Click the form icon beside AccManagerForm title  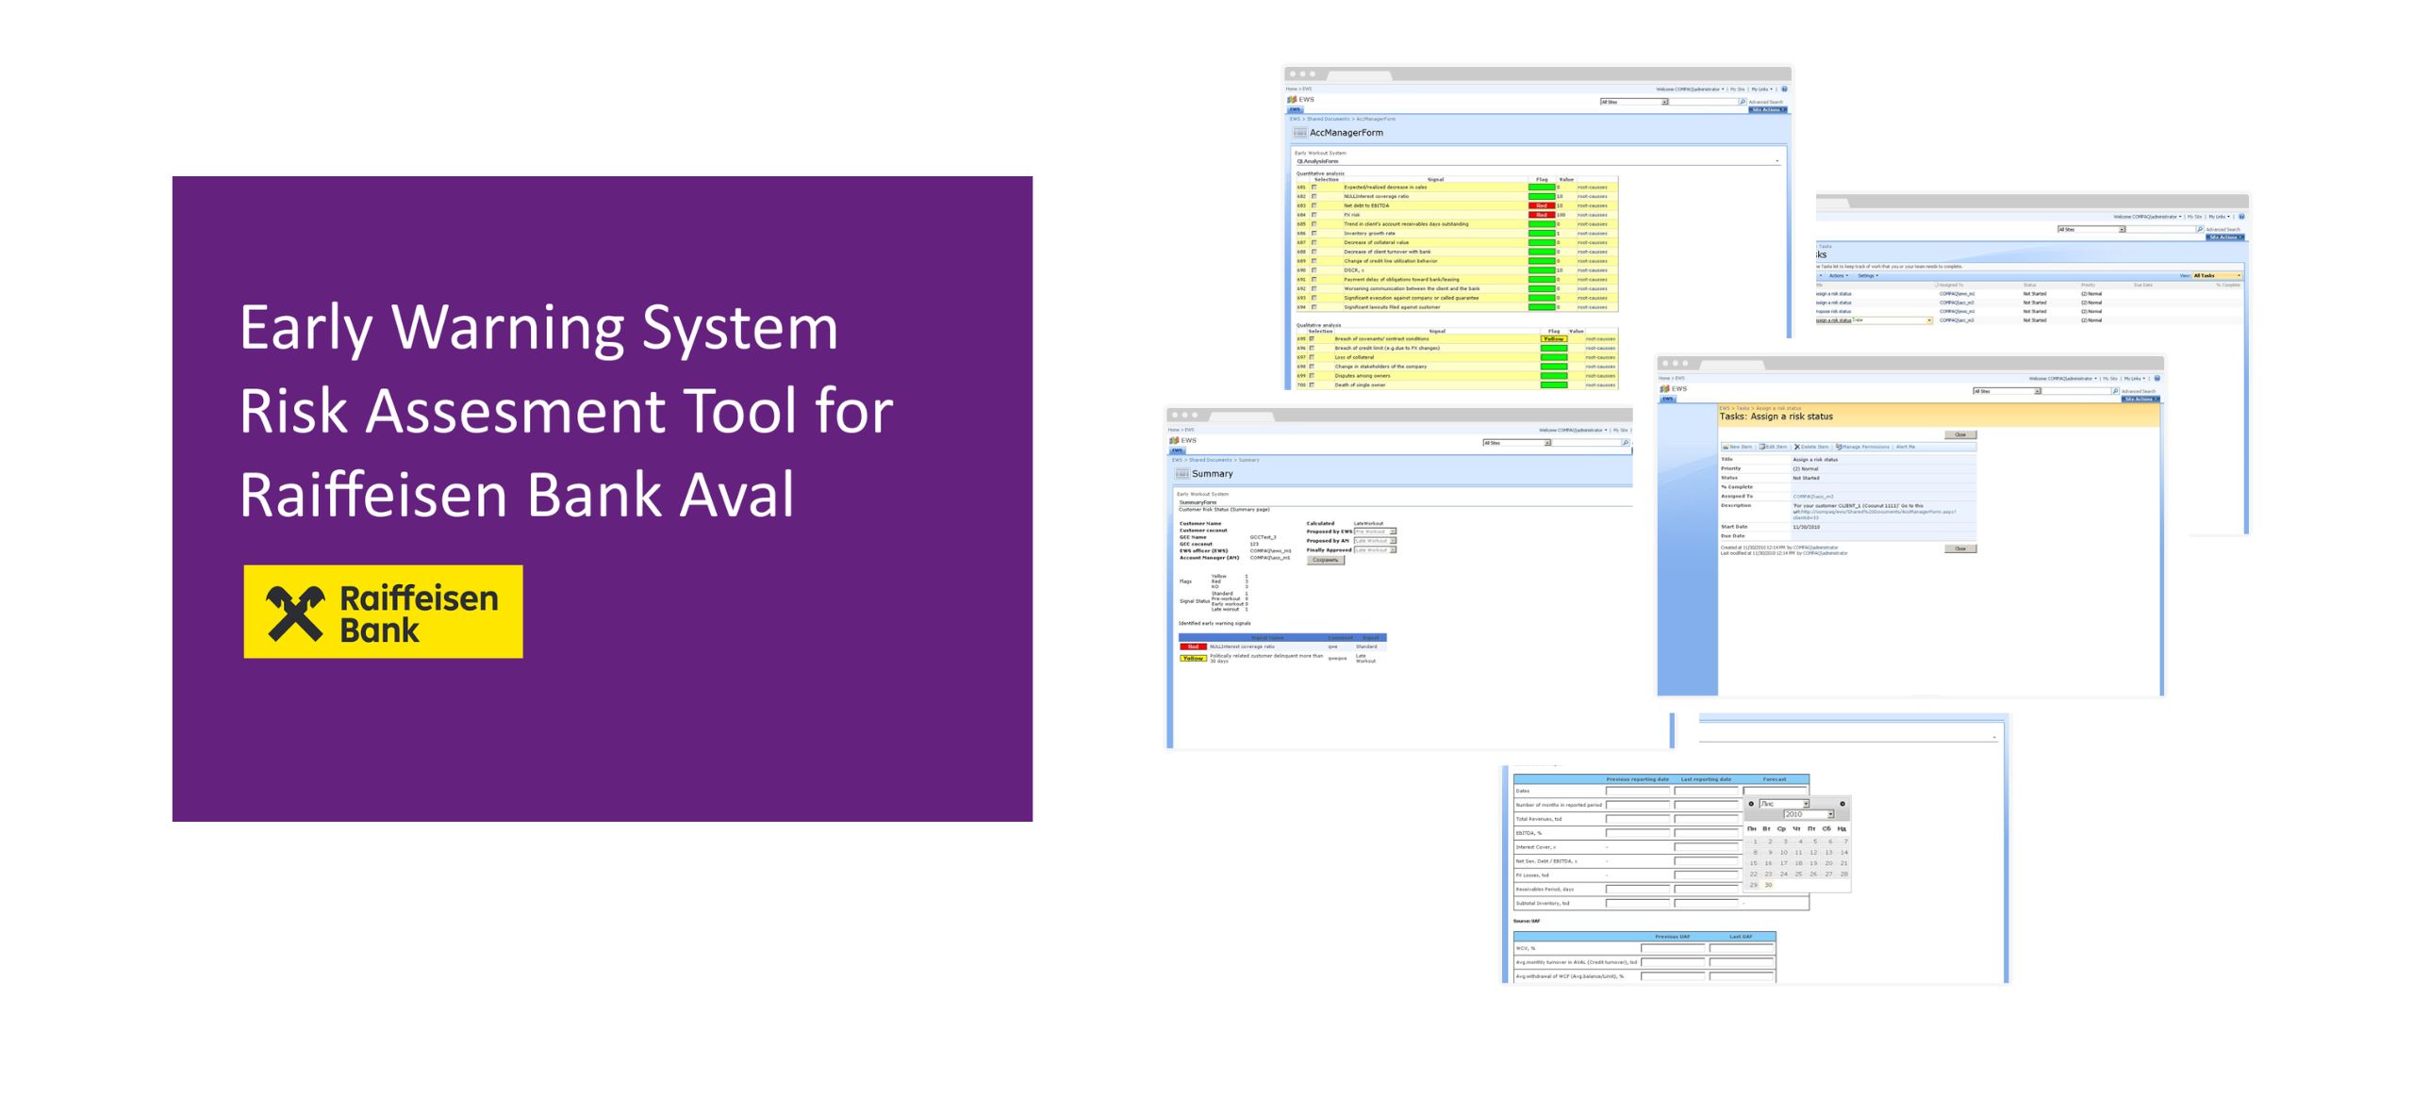tap(1299, 133)
